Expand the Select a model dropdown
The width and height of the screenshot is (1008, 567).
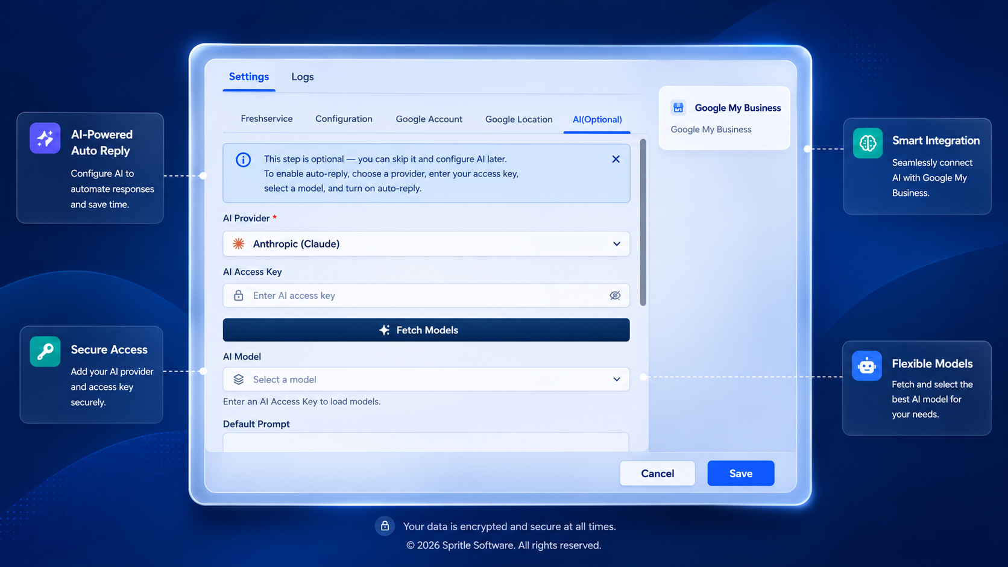[426, 379]
